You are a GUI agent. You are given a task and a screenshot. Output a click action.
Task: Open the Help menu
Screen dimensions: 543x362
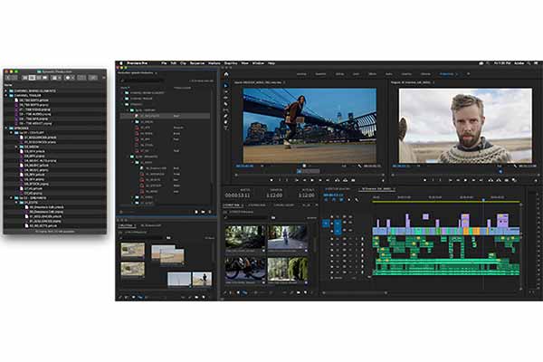point(271,63)
